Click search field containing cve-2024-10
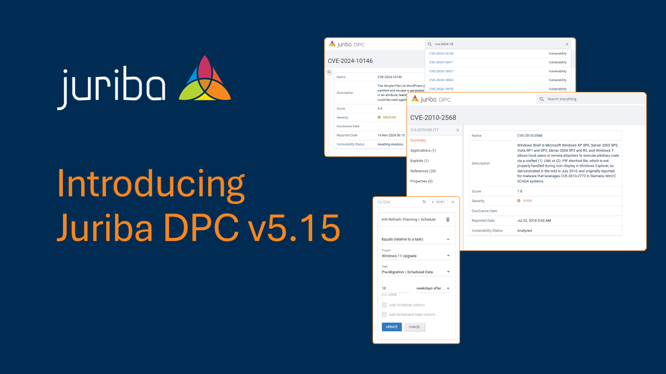 pos(498,44)
